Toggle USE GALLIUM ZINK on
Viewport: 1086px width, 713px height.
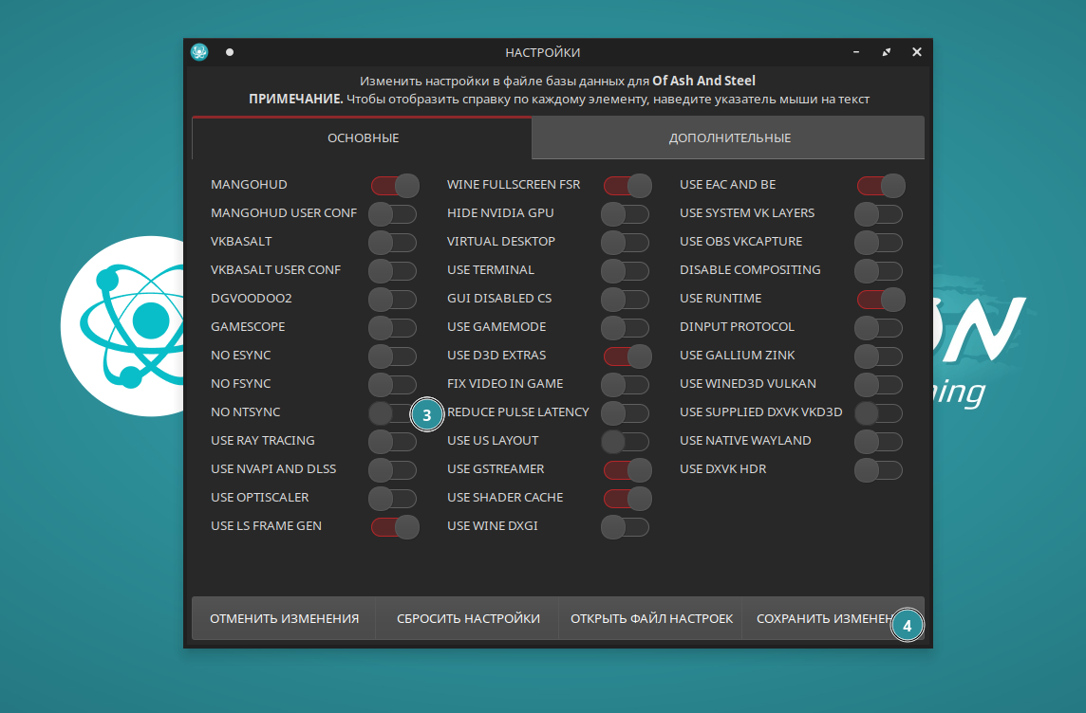(879, 356)
